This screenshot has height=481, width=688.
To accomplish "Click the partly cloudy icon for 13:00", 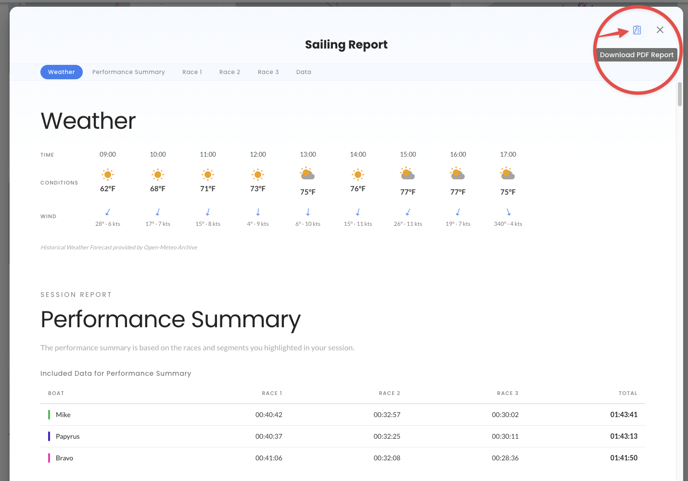I will (x=307, y=173).
